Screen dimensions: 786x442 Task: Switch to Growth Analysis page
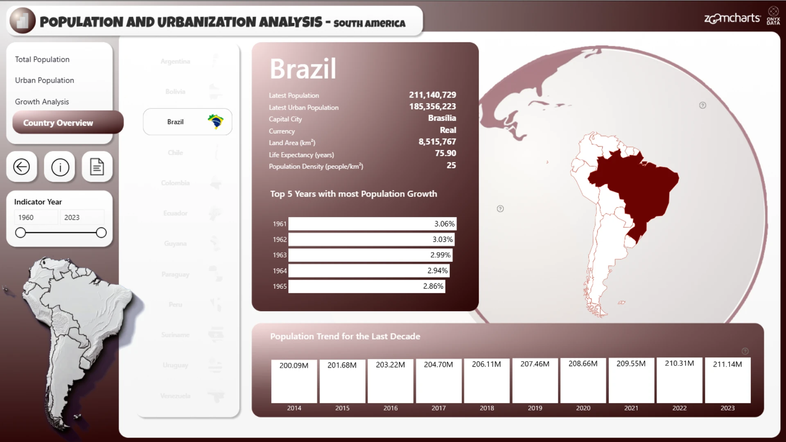coord(42,101)
